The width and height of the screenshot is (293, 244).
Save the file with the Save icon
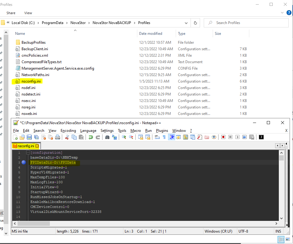click(x=29, y=137)
